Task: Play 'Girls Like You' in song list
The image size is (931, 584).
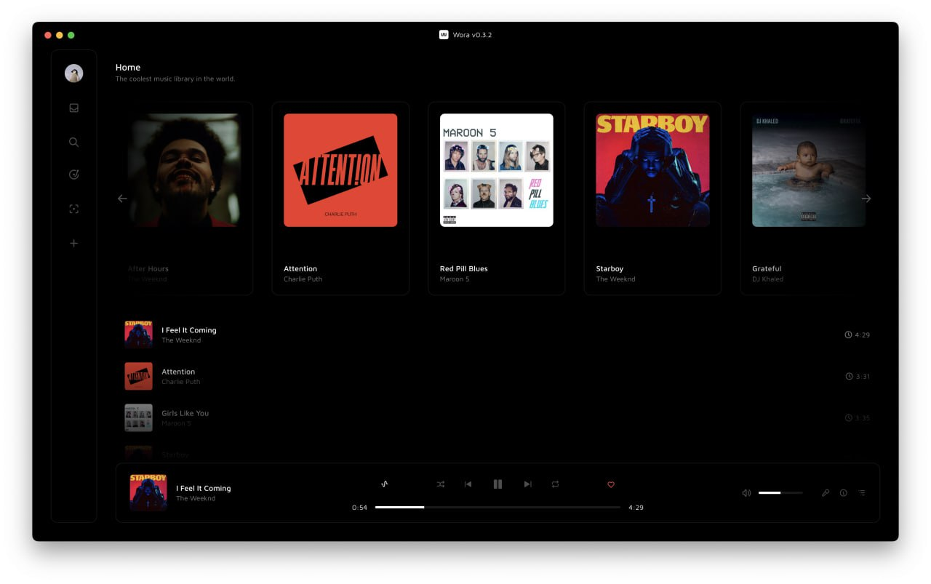Action: (498, 417)
